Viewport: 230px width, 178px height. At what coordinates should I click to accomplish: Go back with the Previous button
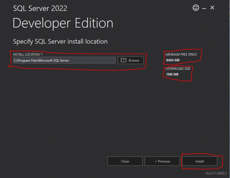click(162, 161)
